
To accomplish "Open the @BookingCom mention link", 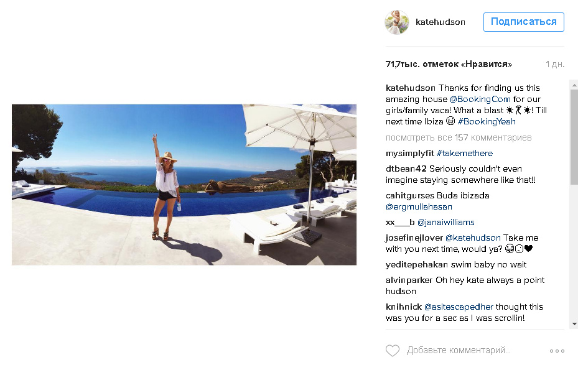I will click(x=480, y=99).
